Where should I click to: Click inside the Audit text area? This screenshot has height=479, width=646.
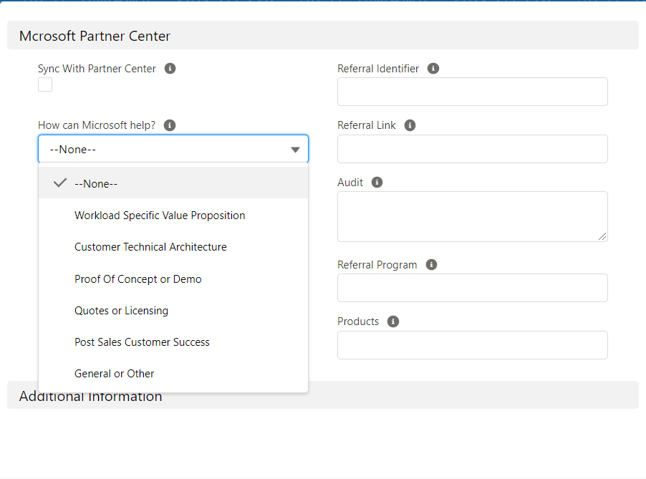tap(472, 216)
